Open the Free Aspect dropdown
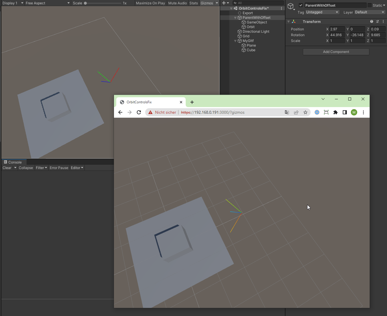The height and width of the screenshot is (316, 387). [46, 3]
